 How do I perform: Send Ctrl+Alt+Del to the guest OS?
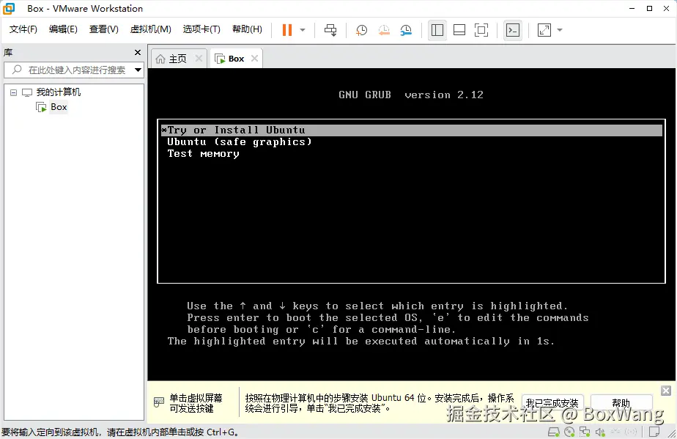331,30
